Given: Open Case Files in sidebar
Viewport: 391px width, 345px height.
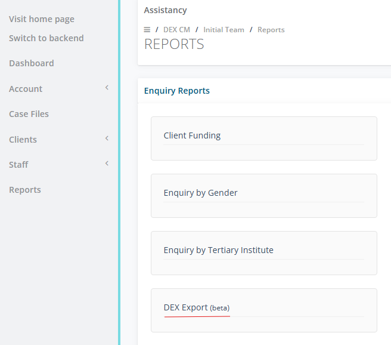Looking at the screenshot, I should coord(29,114).
